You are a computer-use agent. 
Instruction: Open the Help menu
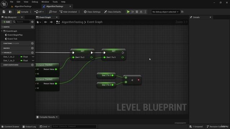coord(63,2)
